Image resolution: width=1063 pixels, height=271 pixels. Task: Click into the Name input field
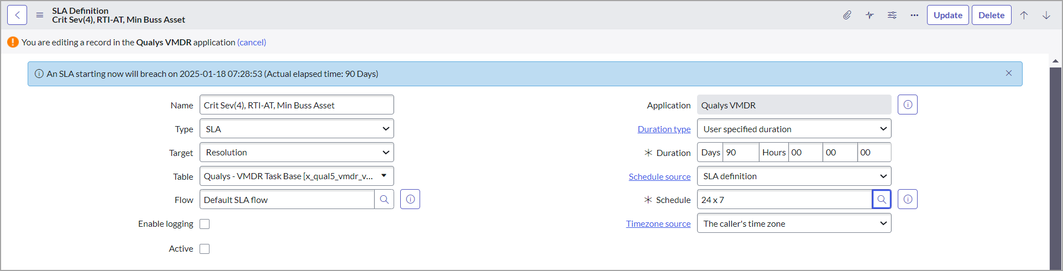296,105
